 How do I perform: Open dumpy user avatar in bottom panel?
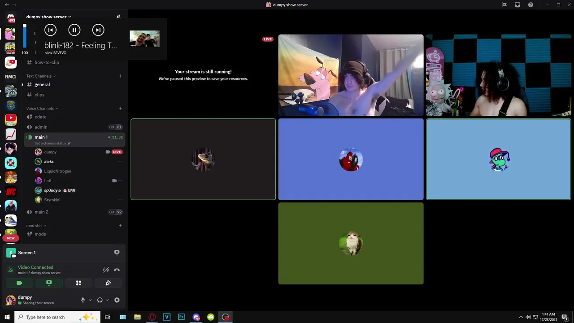click(10, 300)
